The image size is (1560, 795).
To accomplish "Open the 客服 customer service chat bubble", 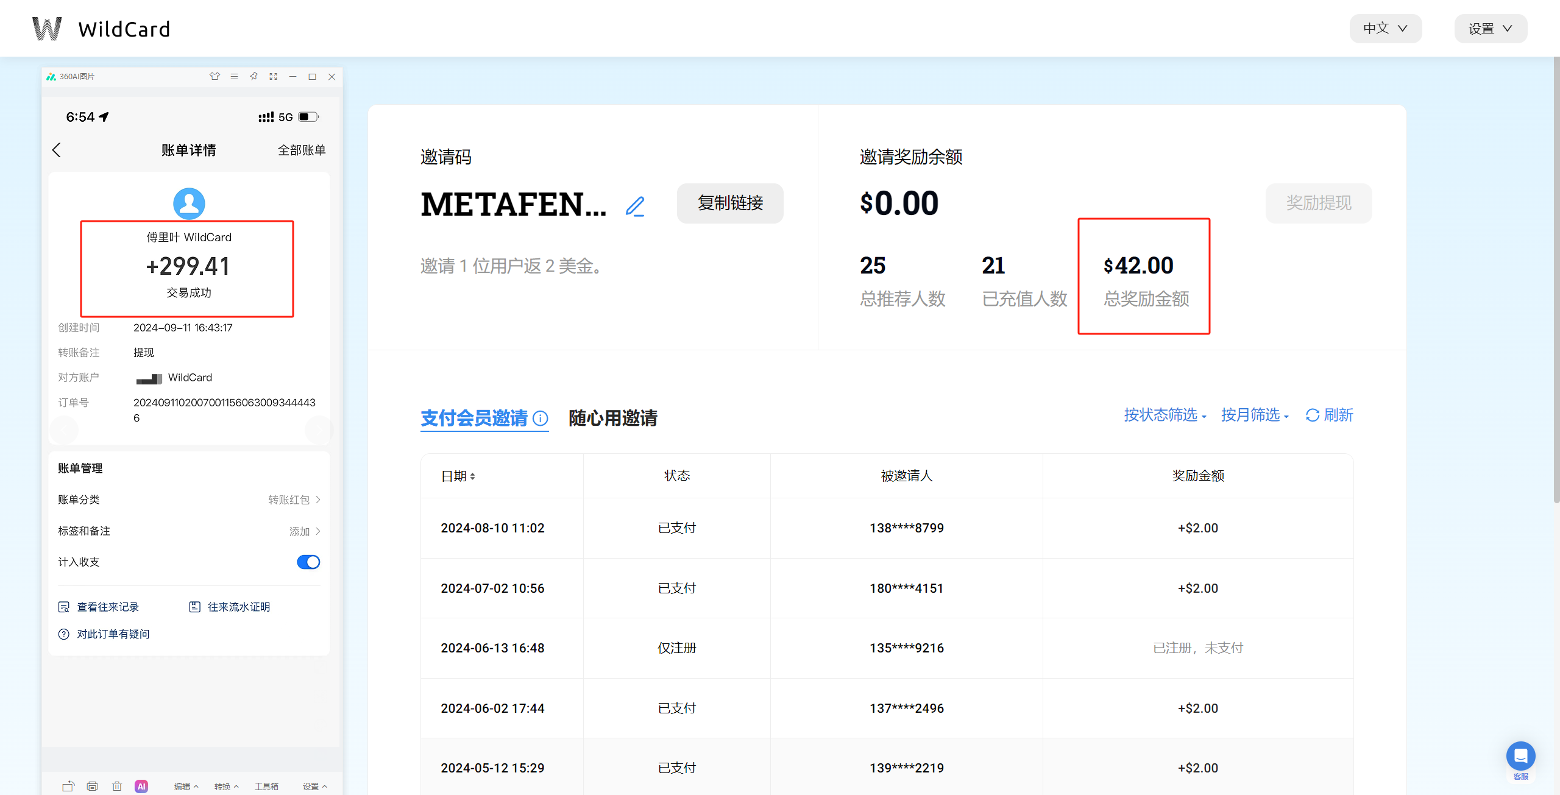I will (x=1521, y=756).
